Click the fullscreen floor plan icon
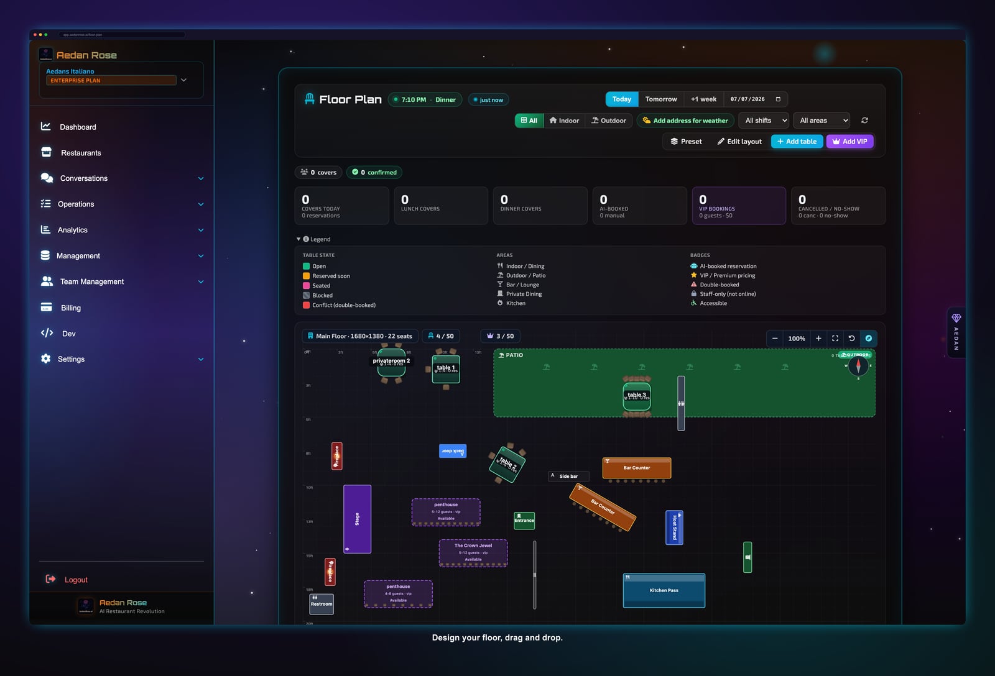The image size is (995, 676). coord(835,339)
